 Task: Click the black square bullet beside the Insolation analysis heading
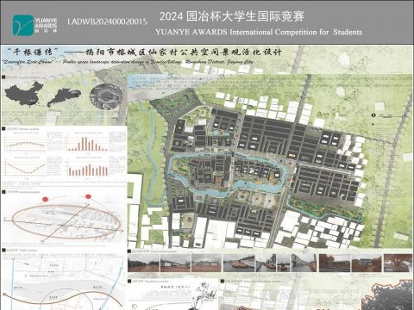[3, 192]
